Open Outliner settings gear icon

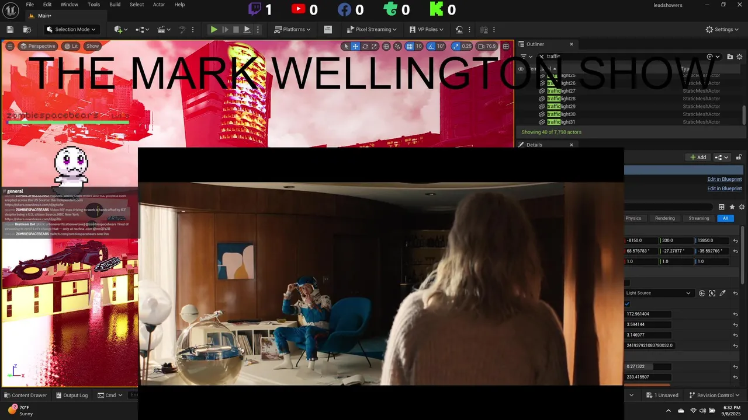click(x=740, y=57)
